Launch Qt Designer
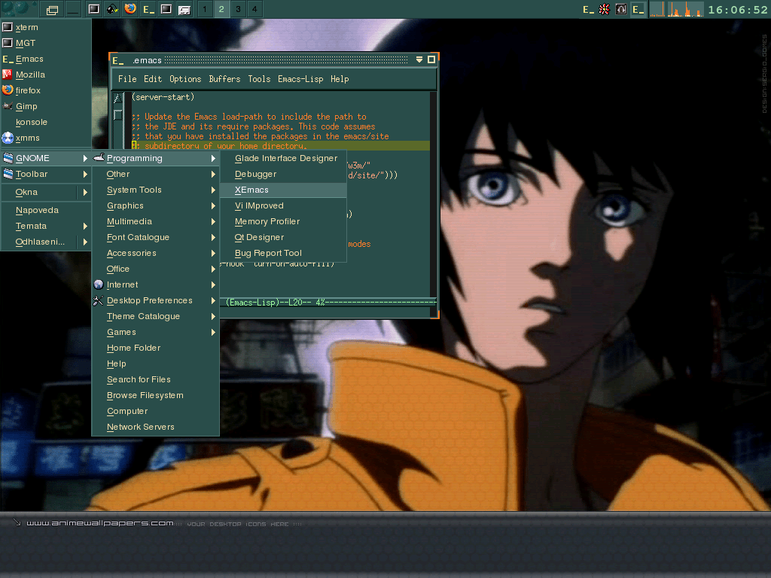The height and width of the screenshot is (578, 771). (283, 237)
